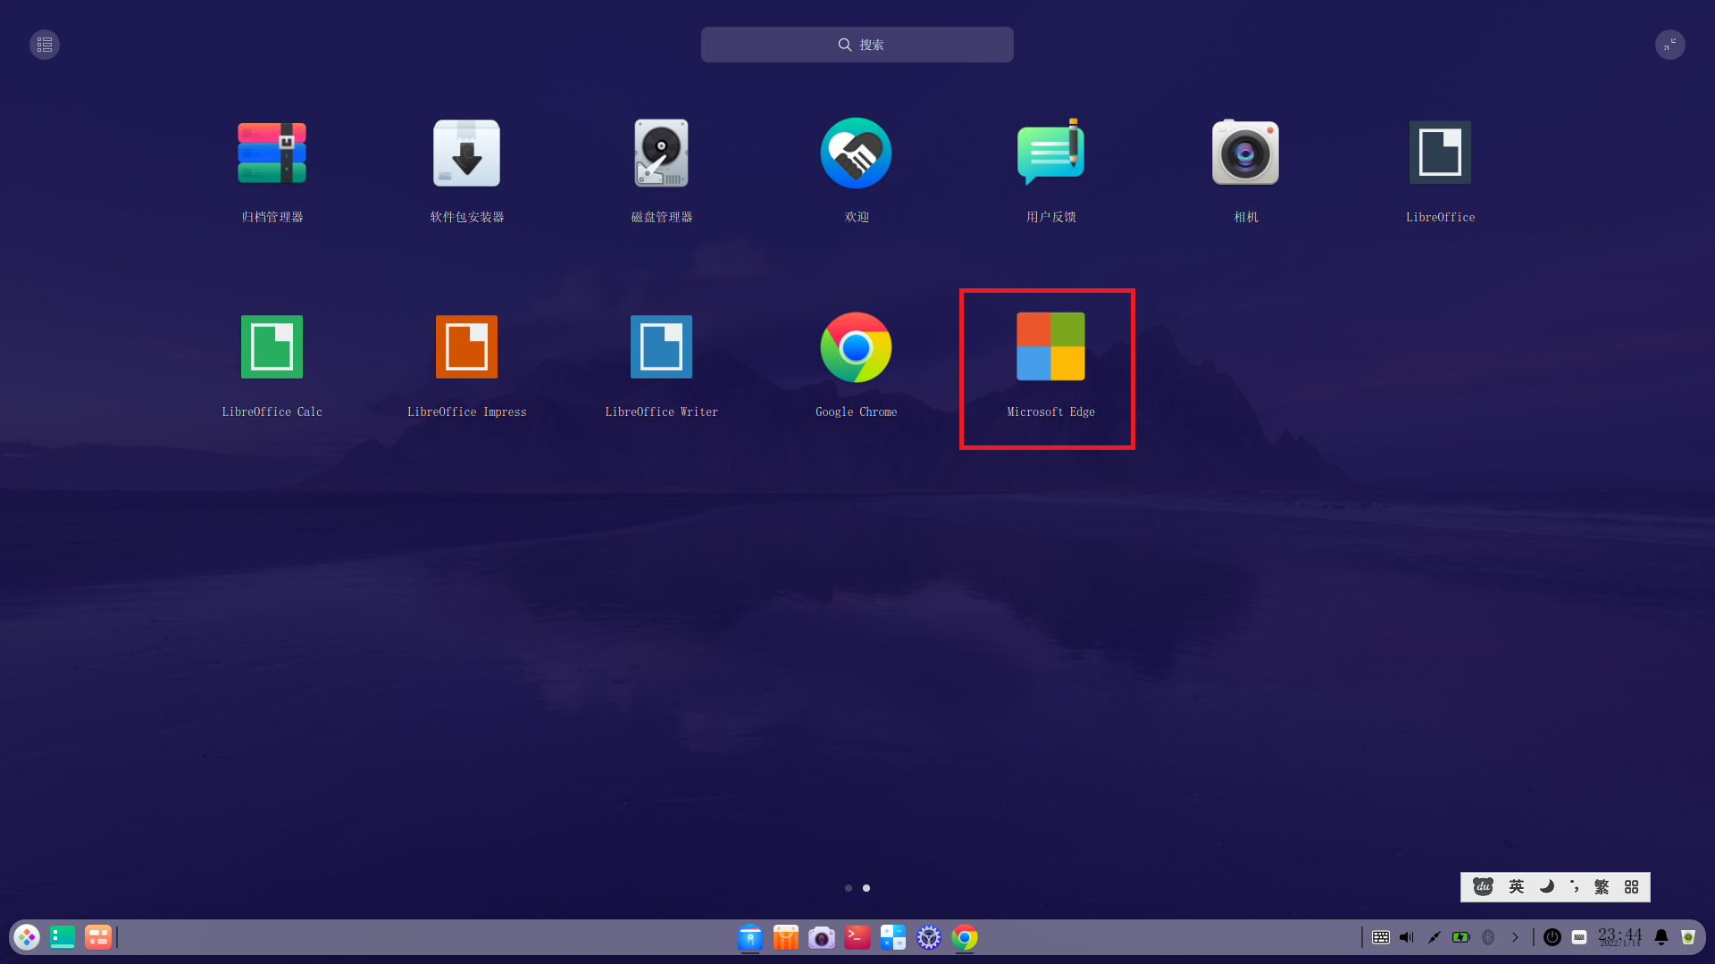The height and width of the screenshot is (964, 1715).
Task: Open the 归档管理器 archive manager
Action: (x=272, y=154)
